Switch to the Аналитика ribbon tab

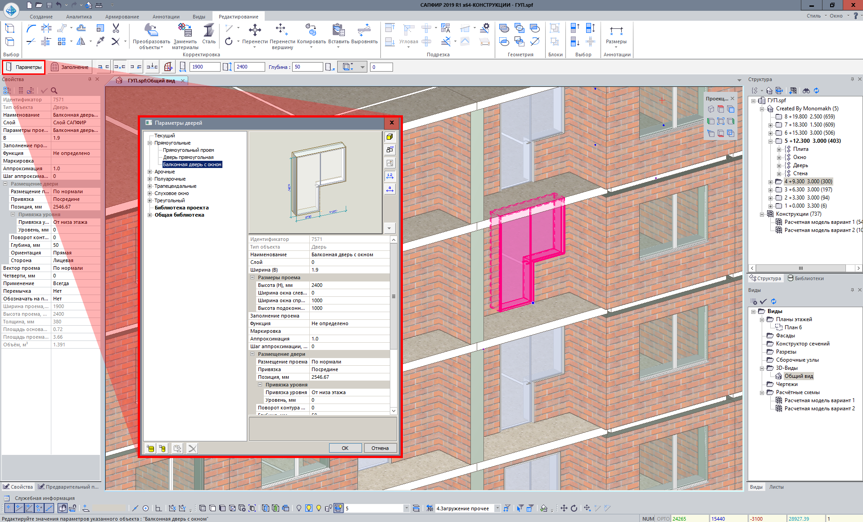point(79,17)
